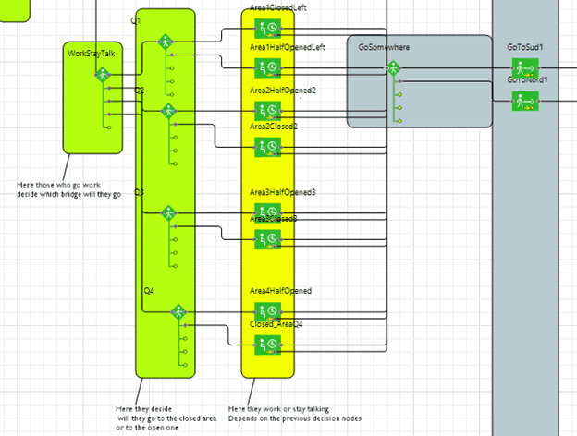Select the Q2 decision block icon
This screenshot has height=436, width=577.
(169, 111)
